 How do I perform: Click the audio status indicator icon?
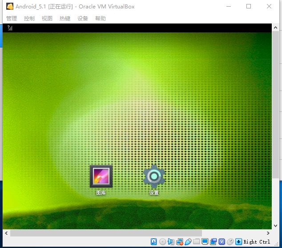tap(171, 242)
